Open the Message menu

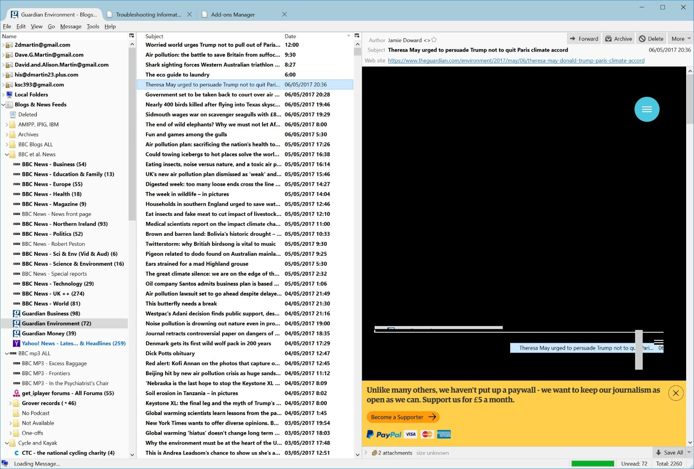pos(71,26)
